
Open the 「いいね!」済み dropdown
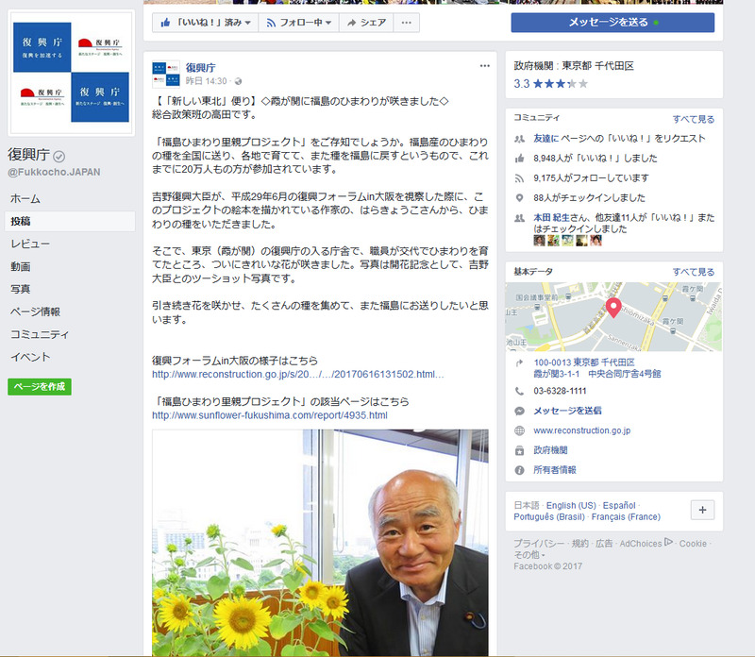(x=206, y=23)
